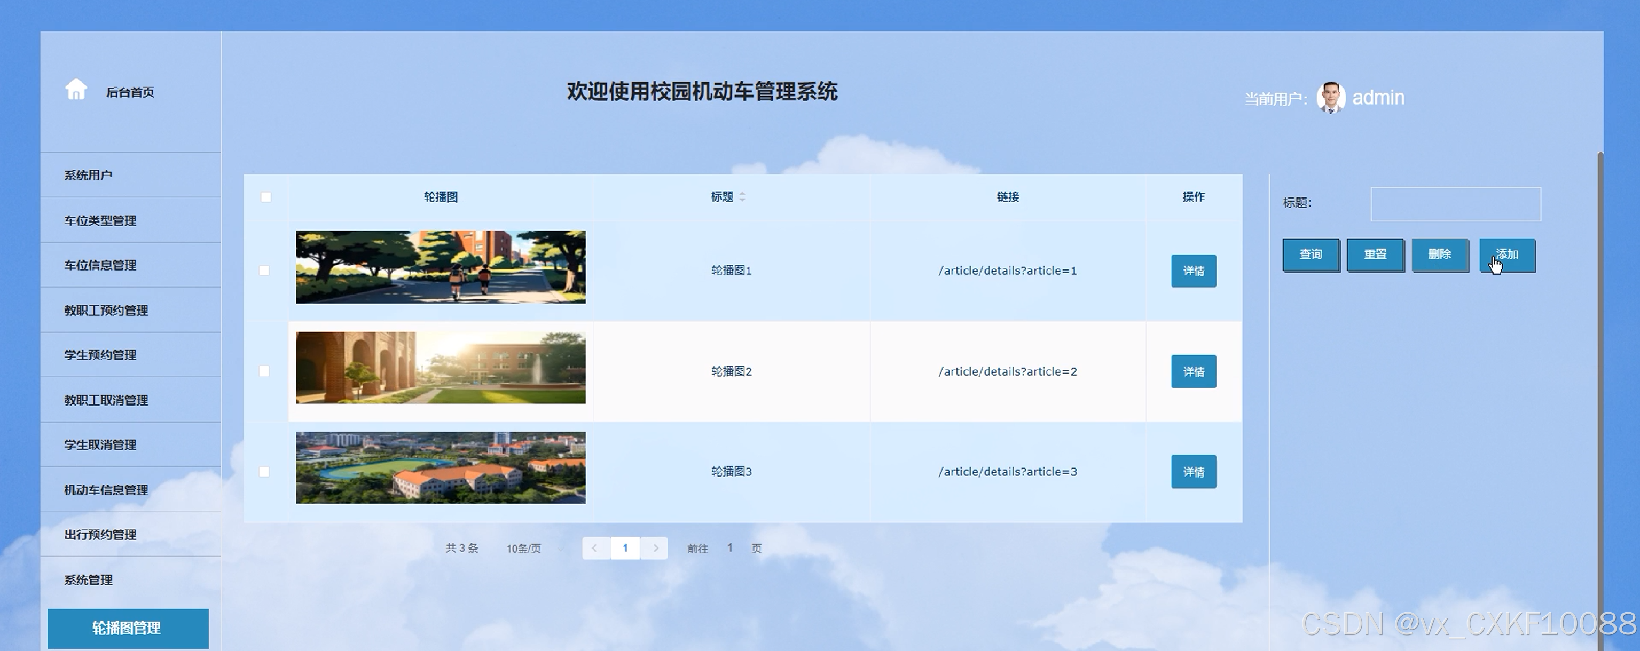Open the 轮播图3 aerial campus thumbnail
Image resolution: width=1640 pixels, height=651 pixels.
(441, 468)
